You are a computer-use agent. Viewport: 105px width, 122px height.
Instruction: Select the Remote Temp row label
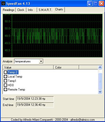(x=17, y=90)
